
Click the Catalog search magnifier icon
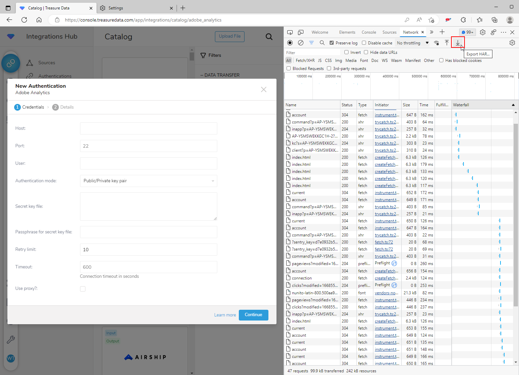269,37
